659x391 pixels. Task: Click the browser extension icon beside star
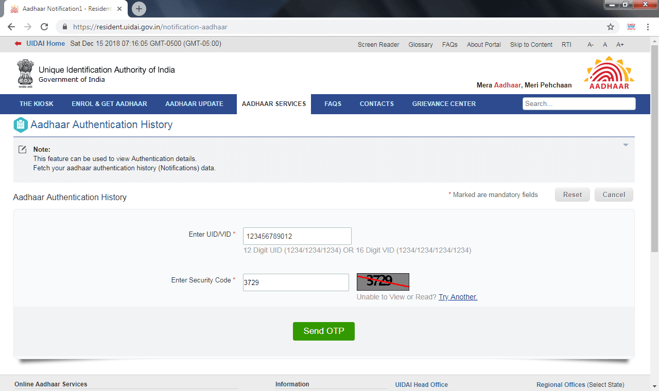[631, 27]
